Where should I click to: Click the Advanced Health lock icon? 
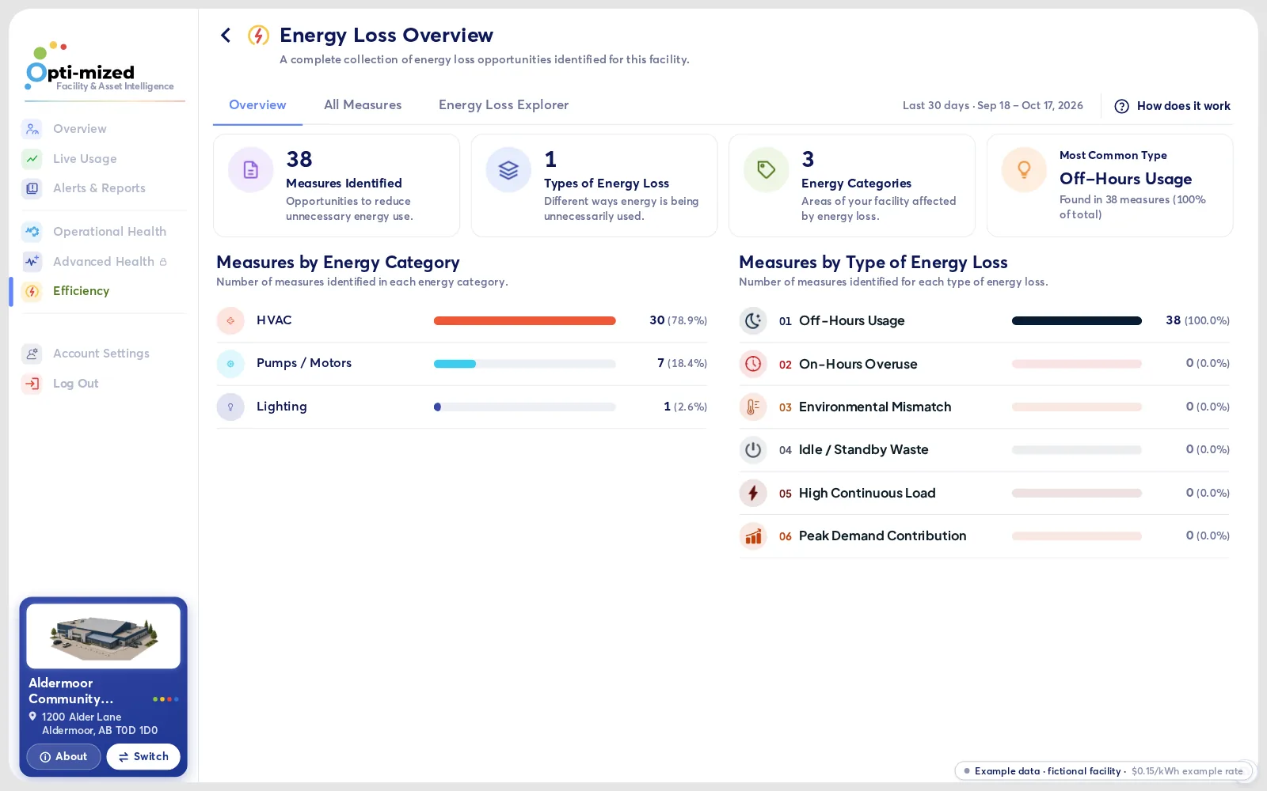pos(163,262)
